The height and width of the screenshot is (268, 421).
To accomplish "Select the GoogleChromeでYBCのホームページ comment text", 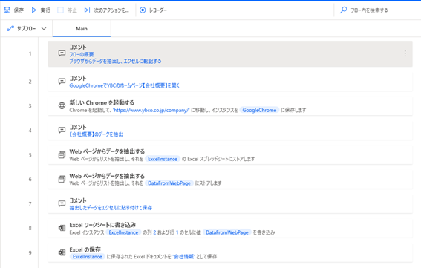I will pos(124,85).
